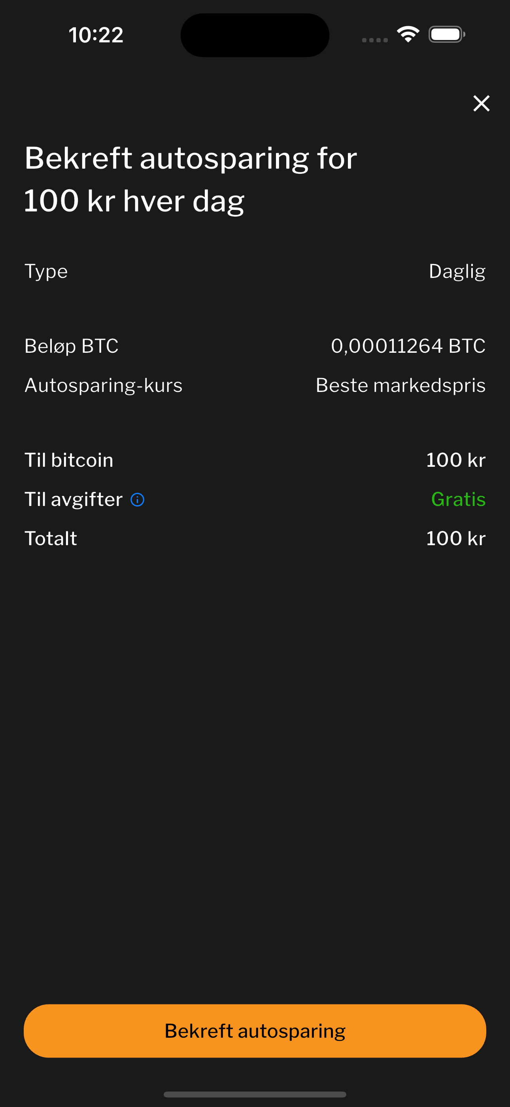Image resolution: width=510 pixels, height=1107 pixels.
Task: Tap the 100 kr amount beside Totalt
Action: click(x=455, y=538)
